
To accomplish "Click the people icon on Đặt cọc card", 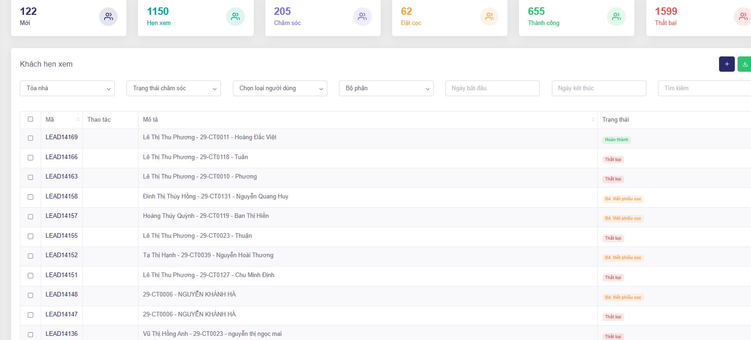I will coord(489,17).
